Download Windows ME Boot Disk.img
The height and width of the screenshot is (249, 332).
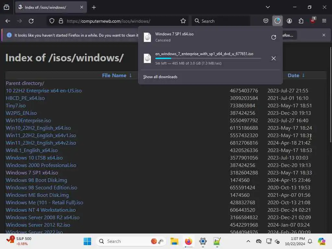coord(37,195)
